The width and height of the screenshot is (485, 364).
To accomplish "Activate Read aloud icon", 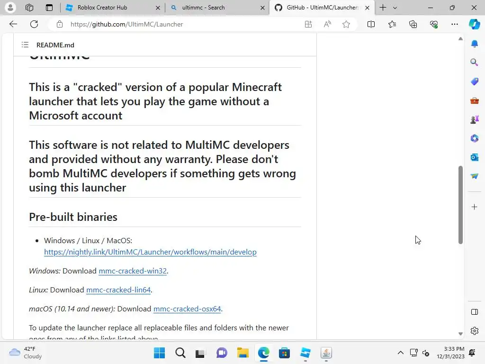I will click(327, 24).
